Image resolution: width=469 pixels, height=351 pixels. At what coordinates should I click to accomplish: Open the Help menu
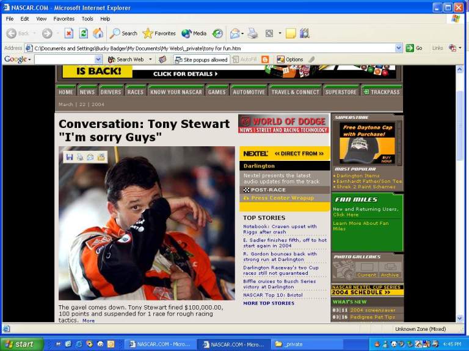click(105, 19)
